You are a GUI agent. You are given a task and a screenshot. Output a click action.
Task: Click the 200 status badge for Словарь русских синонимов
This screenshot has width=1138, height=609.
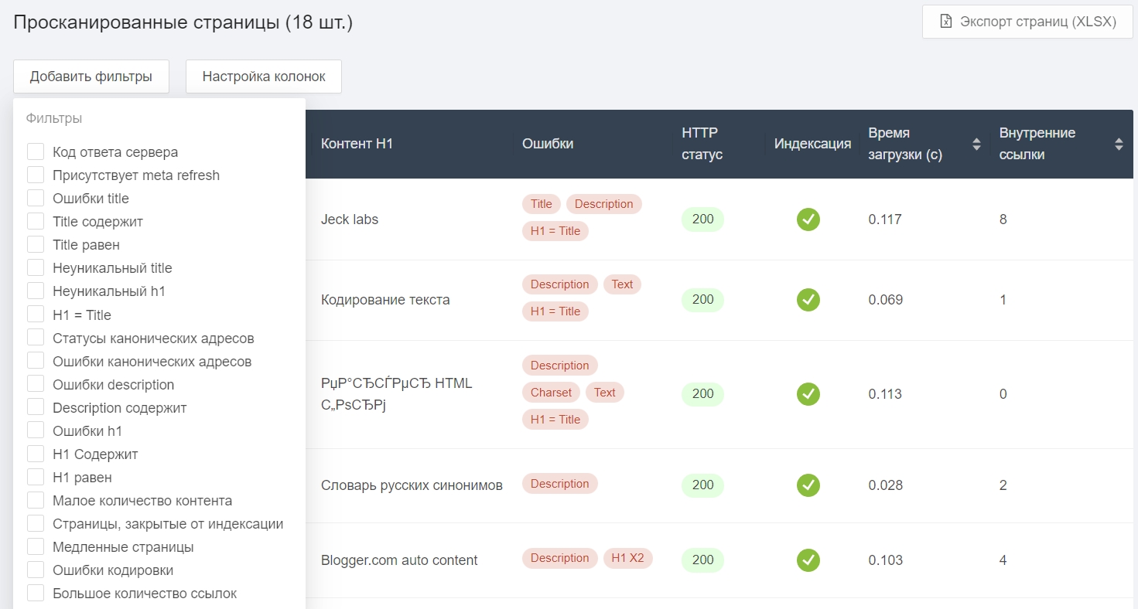pyautogui.click(x=702, y=485)
